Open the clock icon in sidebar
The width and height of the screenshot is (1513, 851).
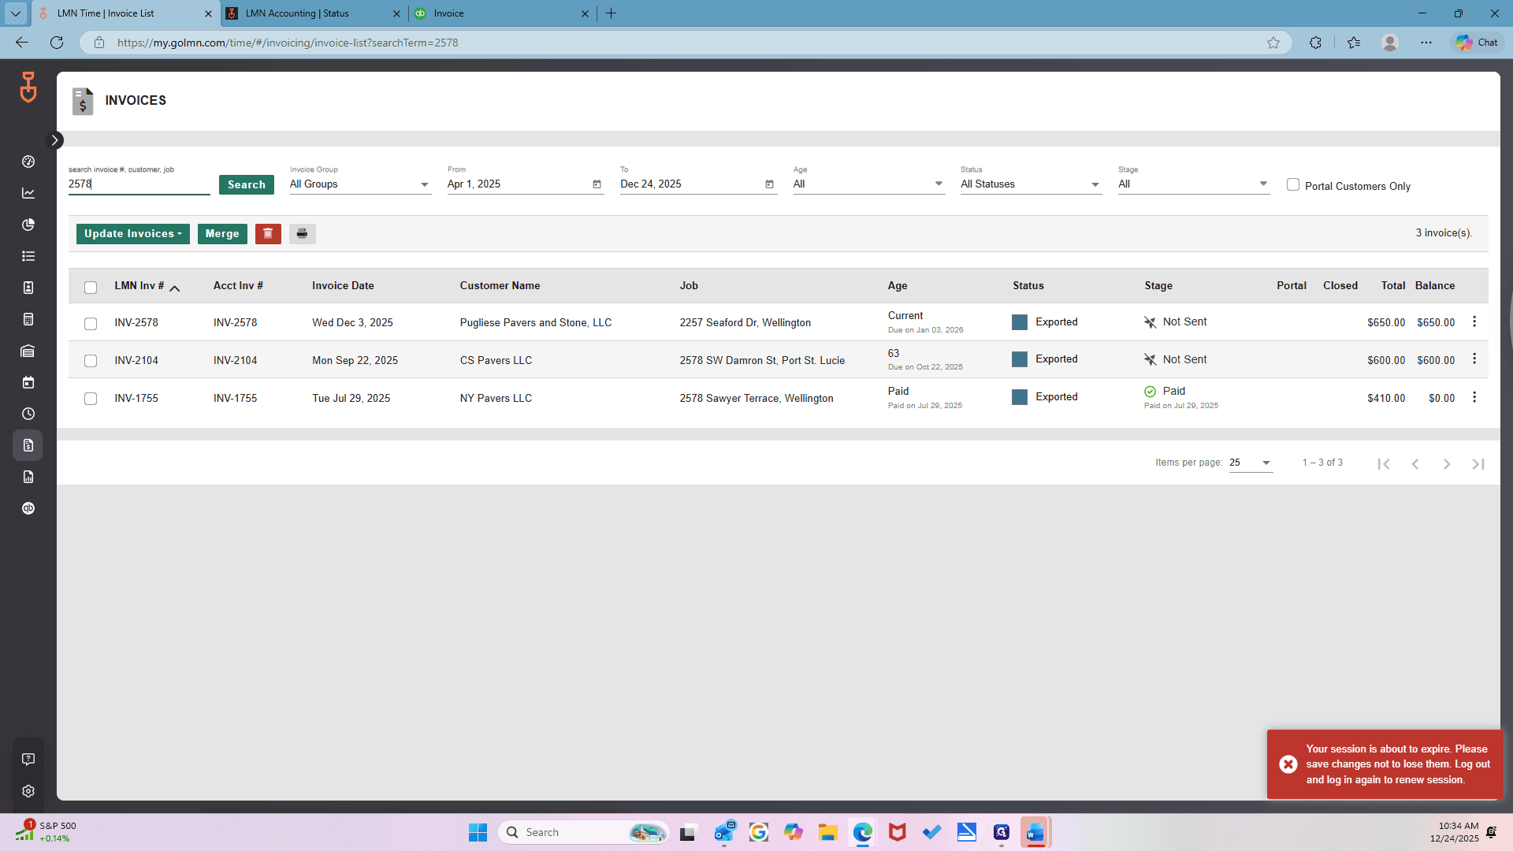click(x=28, y=414)
